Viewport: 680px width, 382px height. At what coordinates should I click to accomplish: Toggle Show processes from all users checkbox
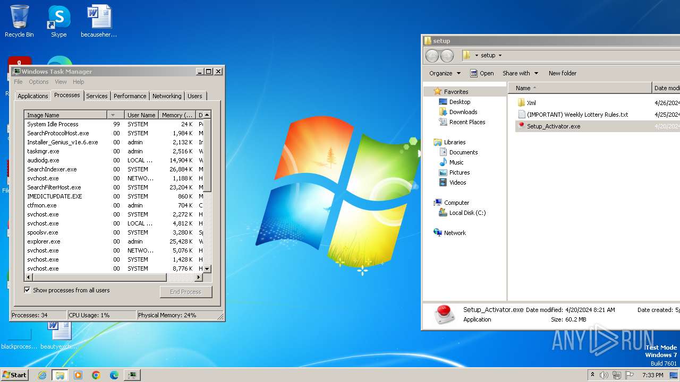point(27,290)
